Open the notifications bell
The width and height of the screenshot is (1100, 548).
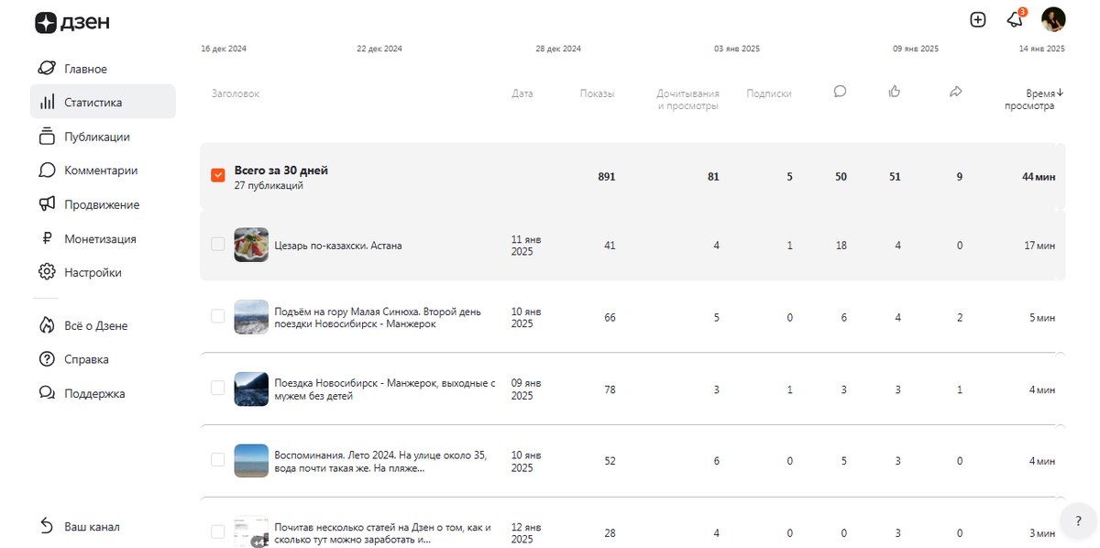(x=1014, y=19)
